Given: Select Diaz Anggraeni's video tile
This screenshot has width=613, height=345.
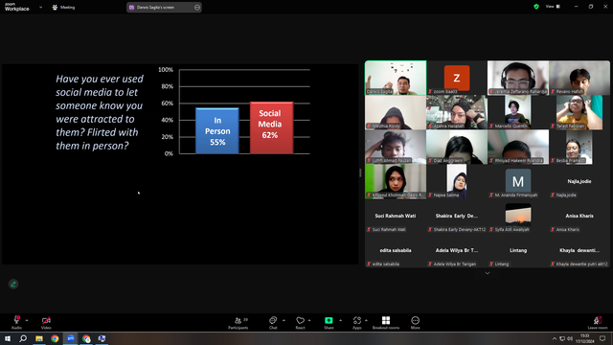Looking at the screenshot, I should [457, 147].
